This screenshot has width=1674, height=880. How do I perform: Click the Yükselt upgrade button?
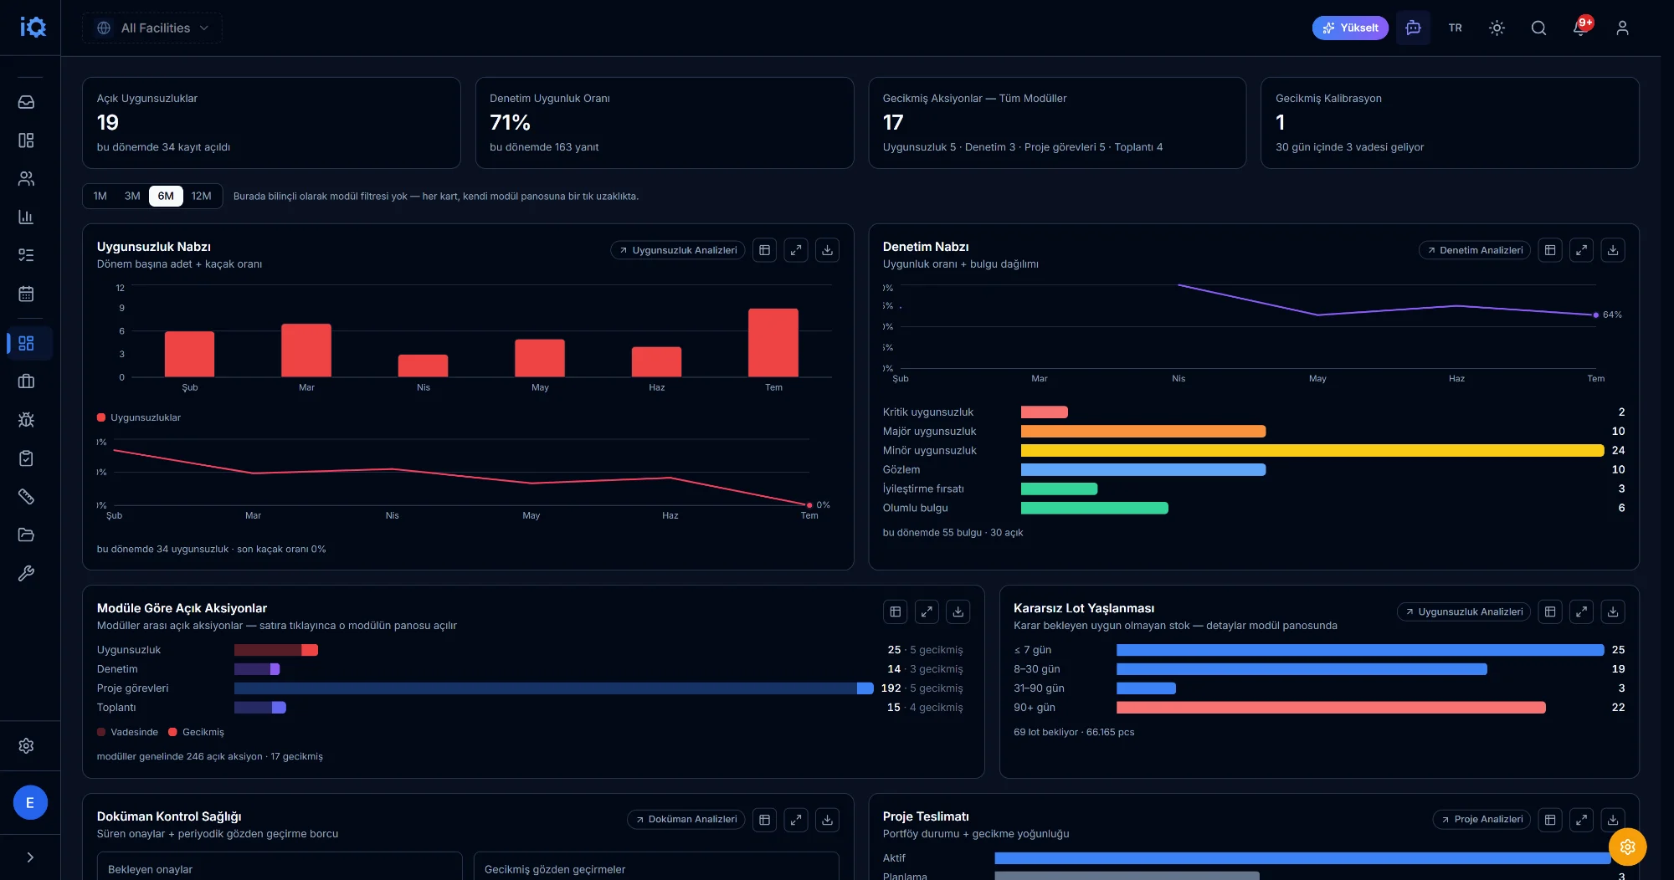tap(1350, 28)
